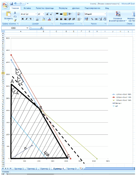
Task: Click the Percent style icon
Action: pos(92,19)
